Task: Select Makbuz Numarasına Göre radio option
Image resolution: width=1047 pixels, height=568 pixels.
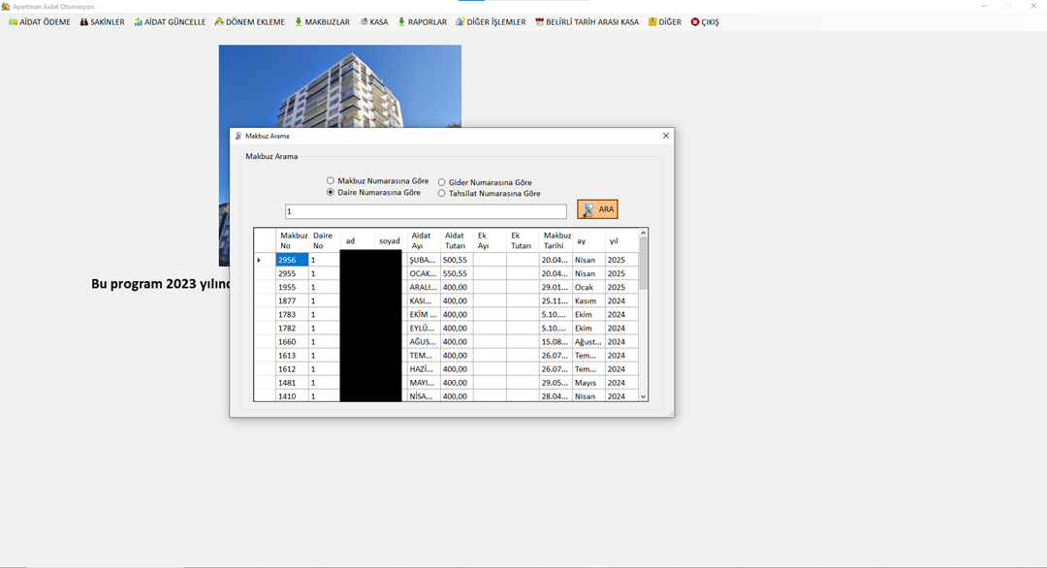Action: [x=331, y=181]
